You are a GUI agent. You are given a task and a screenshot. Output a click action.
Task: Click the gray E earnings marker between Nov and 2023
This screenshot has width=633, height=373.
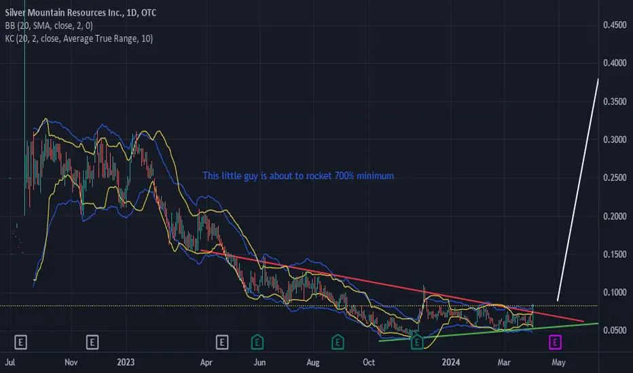[92, 342]
